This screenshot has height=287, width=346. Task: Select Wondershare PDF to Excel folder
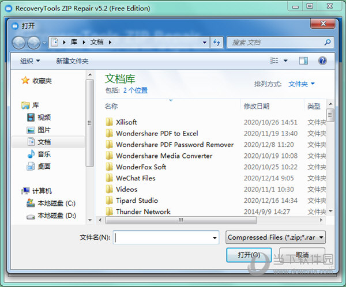click(x=157, y=133)
